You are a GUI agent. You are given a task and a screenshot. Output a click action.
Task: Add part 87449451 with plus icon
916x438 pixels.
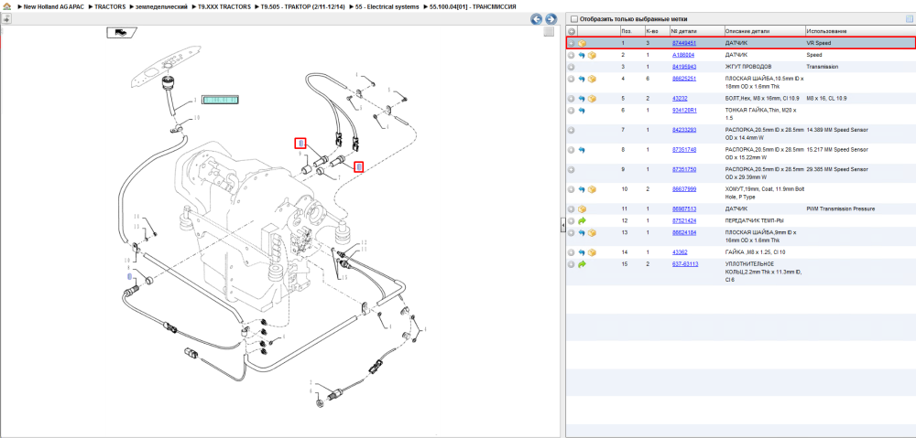click(x=572, y=43)
